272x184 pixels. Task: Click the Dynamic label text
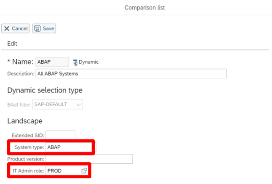click(89, 62)
